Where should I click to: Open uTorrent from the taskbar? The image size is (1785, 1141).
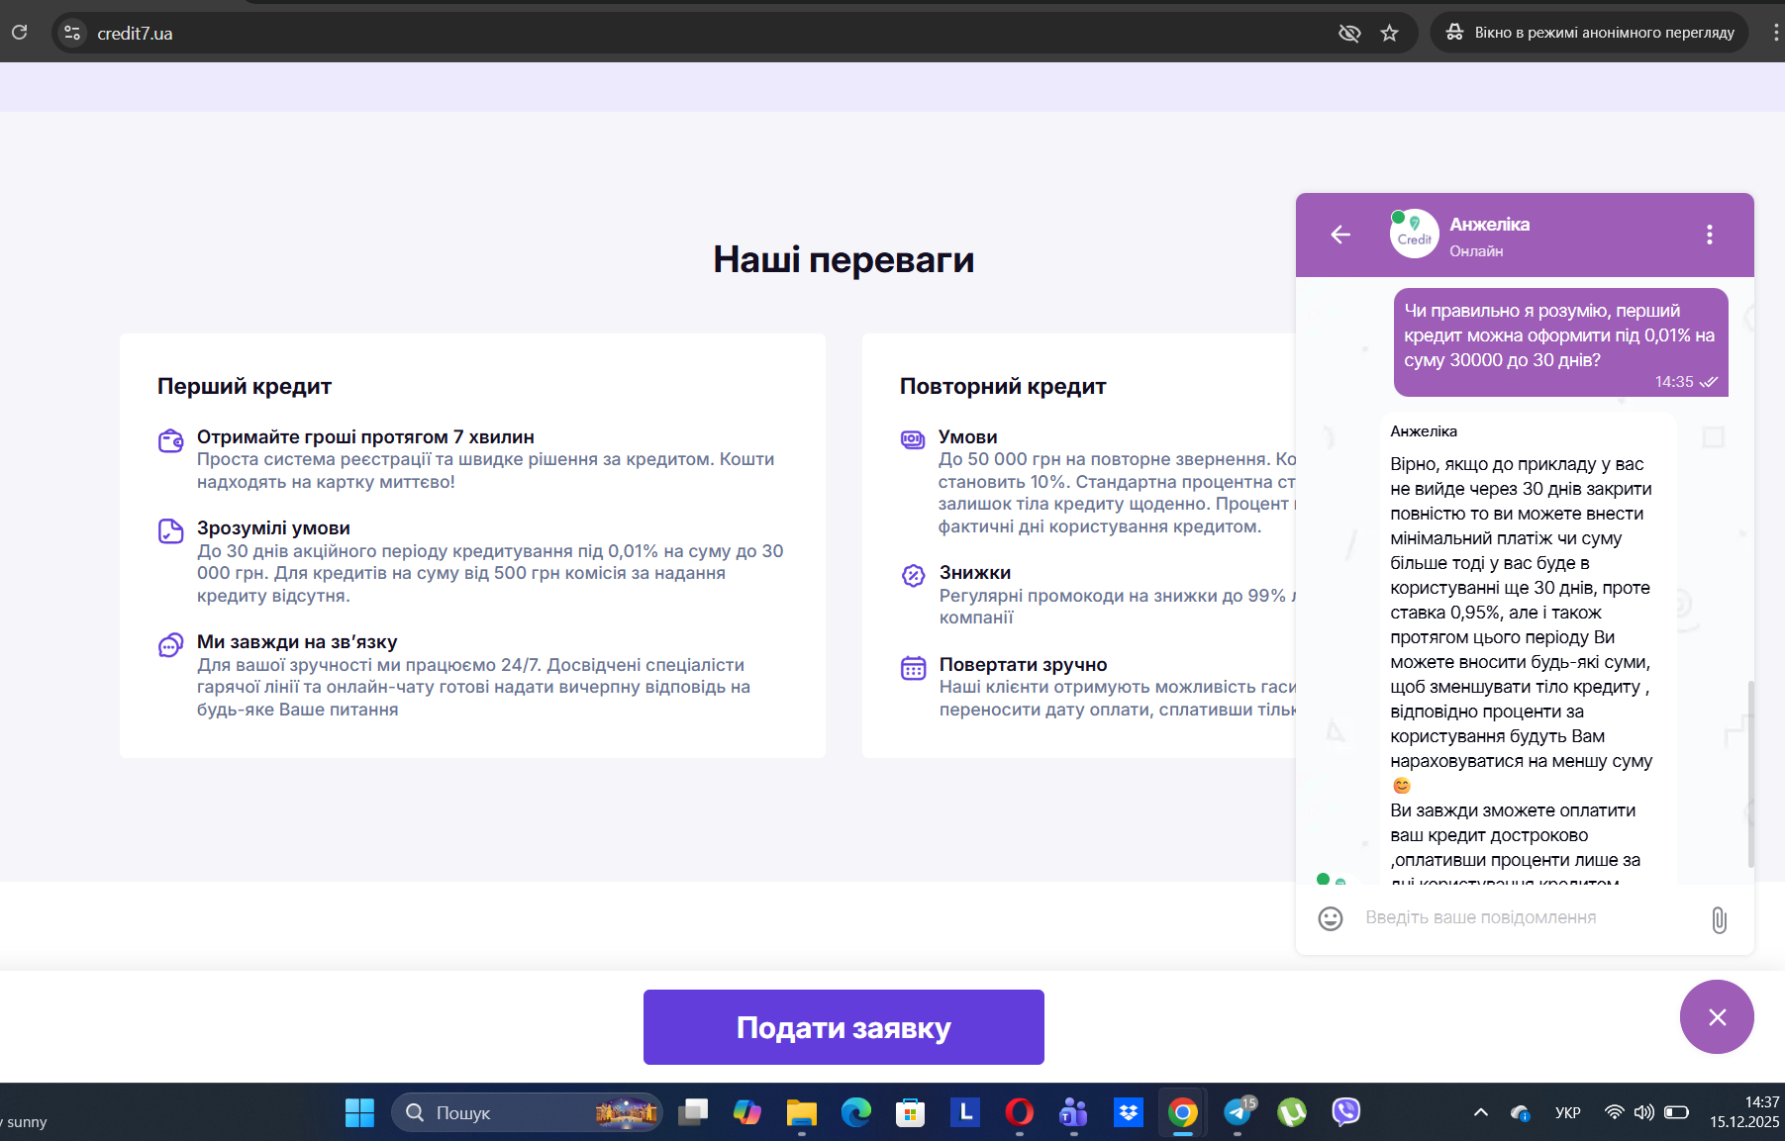tap(1292, 1112)
